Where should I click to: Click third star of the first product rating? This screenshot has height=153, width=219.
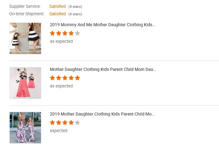65,33
